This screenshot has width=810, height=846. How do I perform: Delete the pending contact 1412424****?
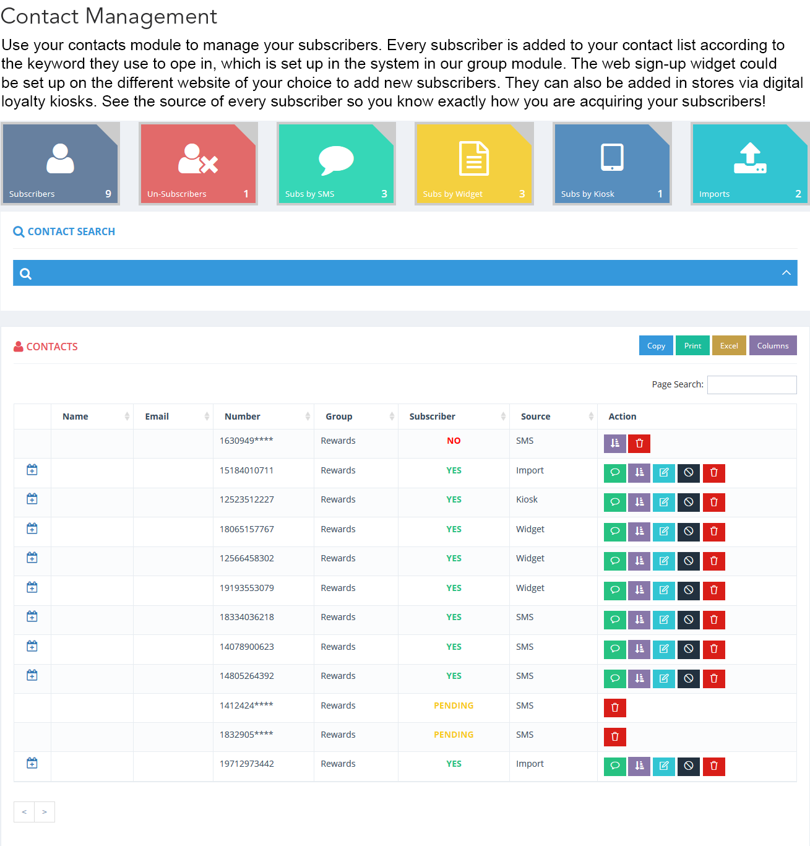tap(614, 707)
